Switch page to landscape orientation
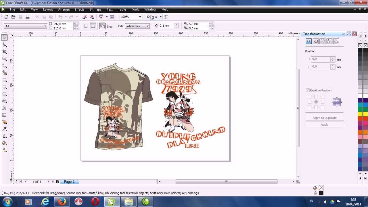This screenshot has width=368, height=207. [93, 26]
